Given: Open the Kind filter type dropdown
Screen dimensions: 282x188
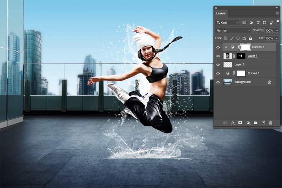Looking at the screenshot, I should click(227, 23).
